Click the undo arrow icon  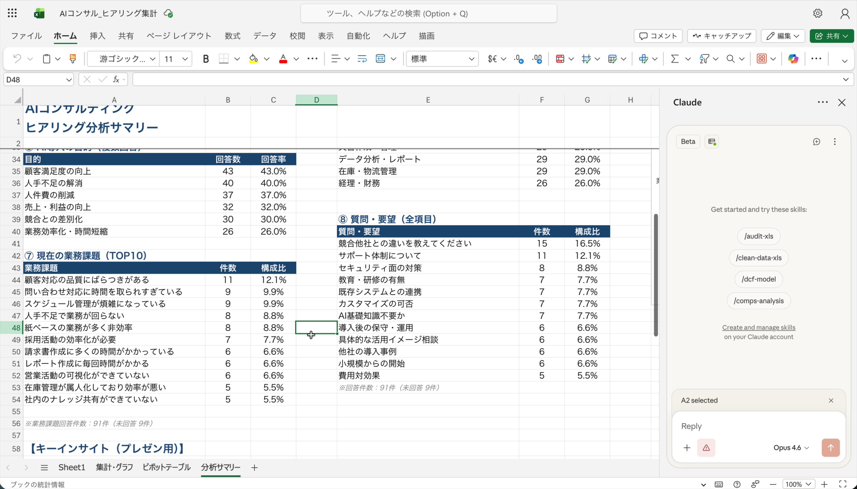click(x=17, y=59)
